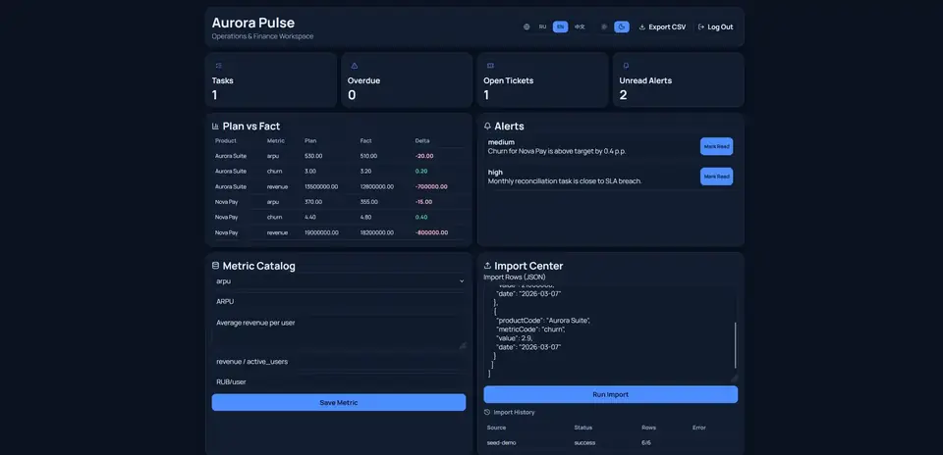Click the Alerts panel bell icon

(x=487, y=126)
